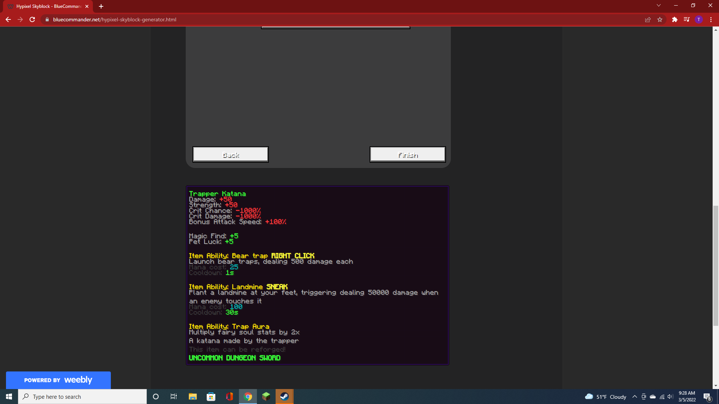Open the Extensions puzzle icon

click(x=675, y=19)
